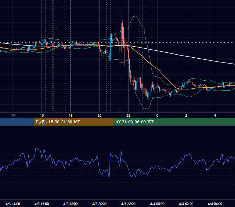The height and width of the screenshot is (207, 235).
Task: Click the 4/3 14:00 time label
Action: [x=13, y=204]
